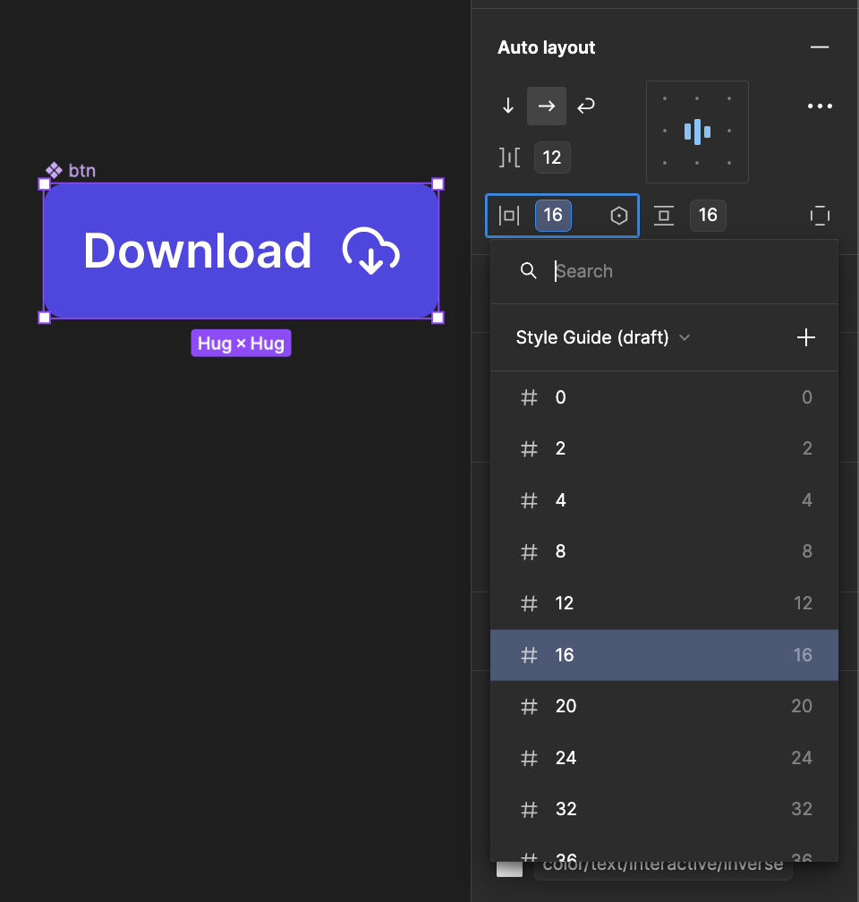Select number variable 20
The height and width of the screenshot is (902, 859).
point(664,706)
